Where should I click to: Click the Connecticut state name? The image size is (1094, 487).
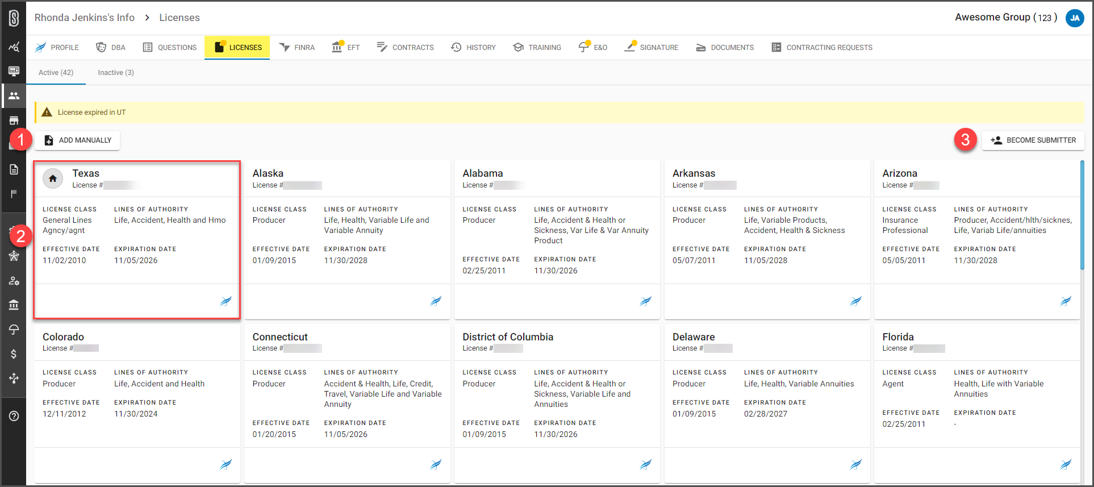(x=280, y=337)
